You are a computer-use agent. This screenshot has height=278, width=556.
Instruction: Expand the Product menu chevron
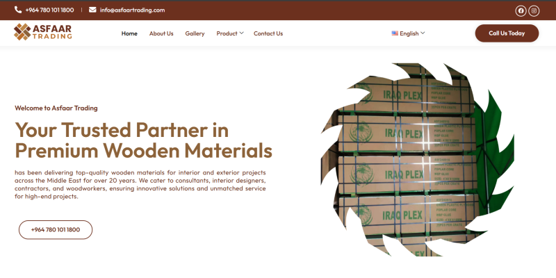[241, 33]
